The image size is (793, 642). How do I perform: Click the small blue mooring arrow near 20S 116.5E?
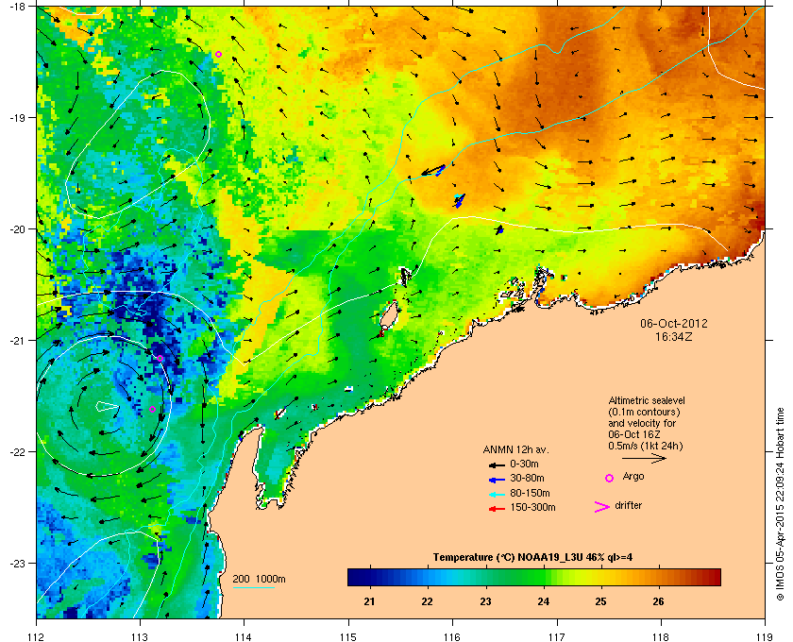(499, 230)
